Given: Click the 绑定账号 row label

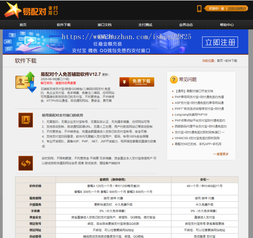Looking at the screenshot, I should [35, 224].
